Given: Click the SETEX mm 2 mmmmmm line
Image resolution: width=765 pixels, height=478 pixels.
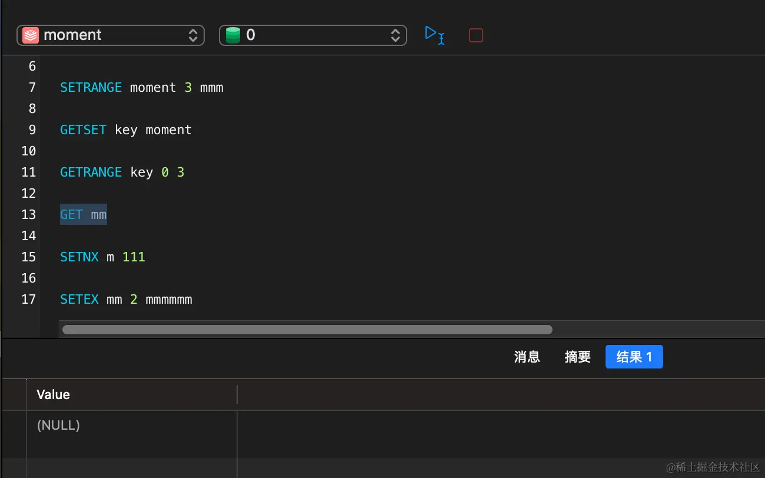Looking at the screenshot, I should click(x=126, y=299).
